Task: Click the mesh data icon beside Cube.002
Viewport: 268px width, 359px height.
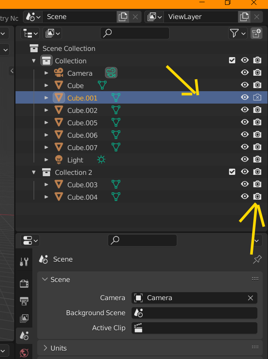Action: click(116, 110)
